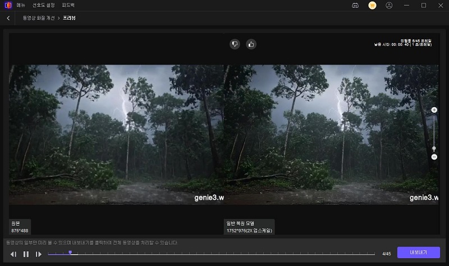Viewport: 449px width, 266px height.
Task: Click the timeline playhead marker
Action: 70,253
